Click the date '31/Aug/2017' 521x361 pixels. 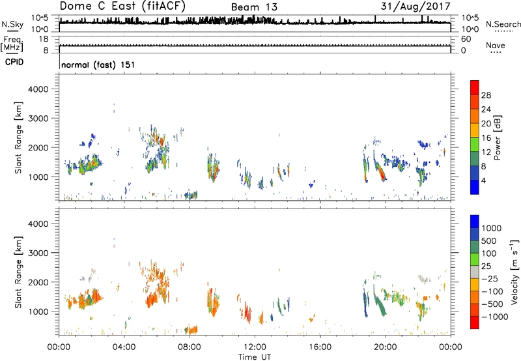coord(415,6)
